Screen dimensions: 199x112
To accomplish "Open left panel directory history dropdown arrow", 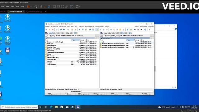I will (x=98, y=38).
